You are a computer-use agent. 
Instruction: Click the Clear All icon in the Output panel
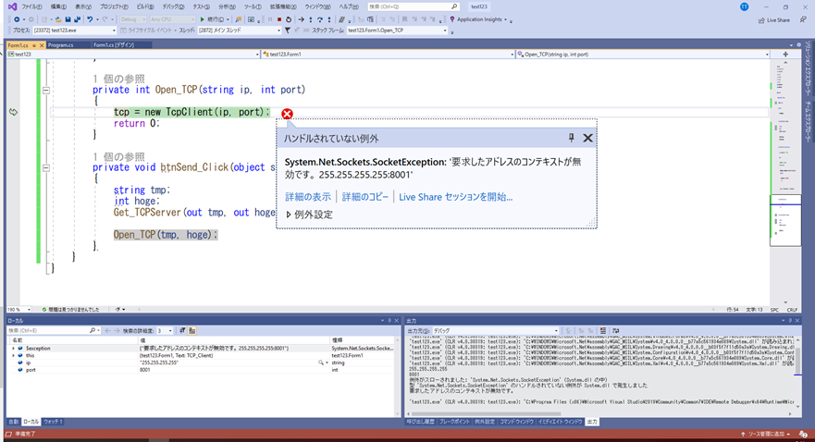tap(602, 330)
